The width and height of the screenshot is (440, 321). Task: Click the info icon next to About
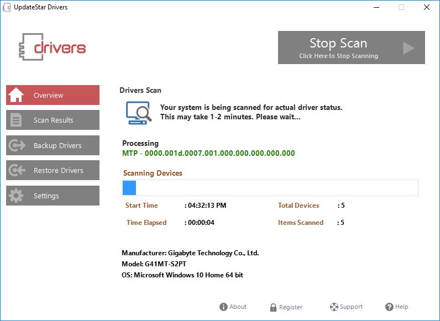coord(223,307)
